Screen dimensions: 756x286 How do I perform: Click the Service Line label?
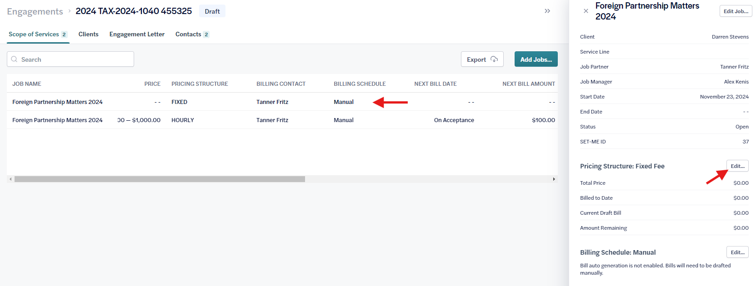595,52
